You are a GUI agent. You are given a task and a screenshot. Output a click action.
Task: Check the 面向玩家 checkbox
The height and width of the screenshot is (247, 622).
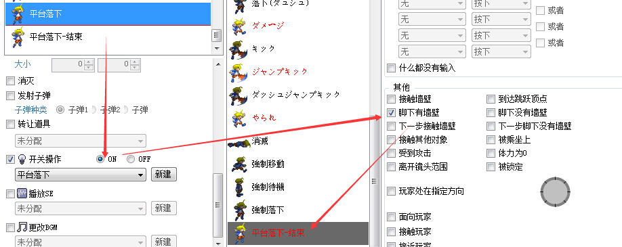(x=392, y=217)
